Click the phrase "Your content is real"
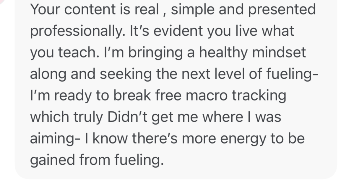This screenshot has height=183, width=346. point(95,9)
